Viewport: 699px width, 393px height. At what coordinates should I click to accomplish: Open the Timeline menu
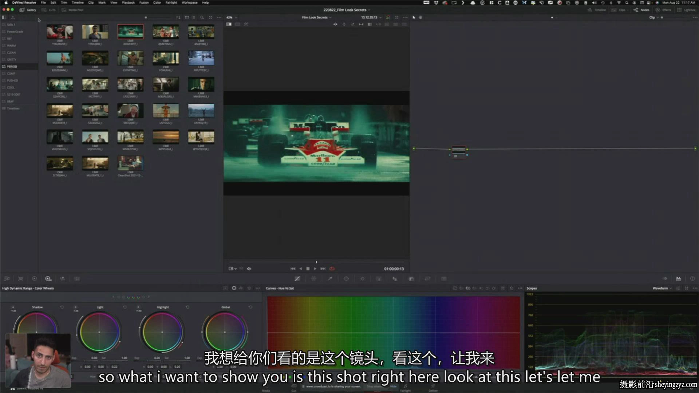coord(78,3)
